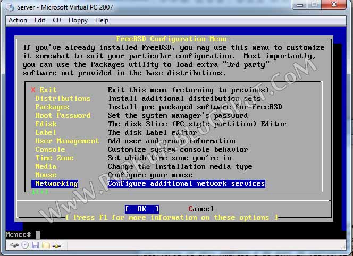This screenshot has height=256, width=353.
Task: Click the shared folder status icon
Action: pyautogui.click(x=46, y=245)
